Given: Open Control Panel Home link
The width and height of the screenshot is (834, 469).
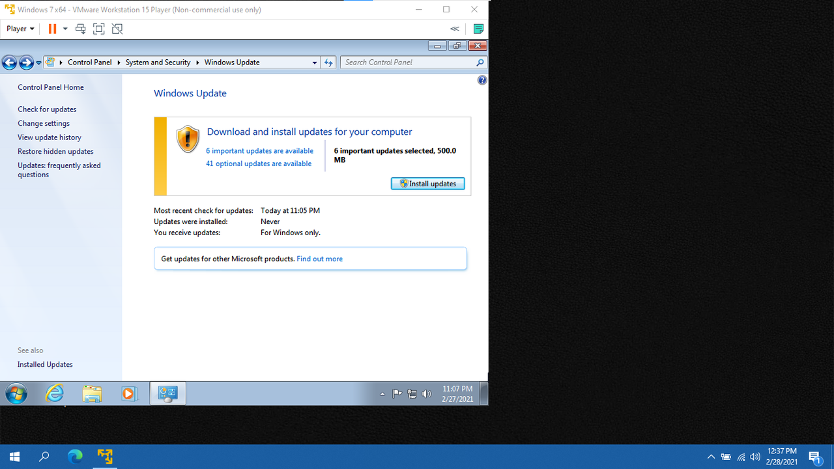Looking at the screenshot, I should coord(51,87).
